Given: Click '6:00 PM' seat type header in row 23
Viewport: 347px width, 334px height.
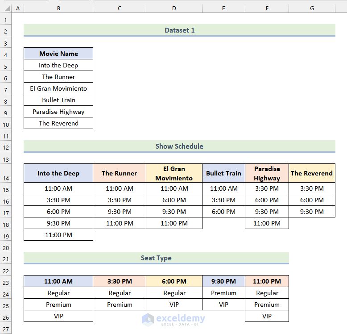Looking at the screenshot, I should click(x=174, y=281).
